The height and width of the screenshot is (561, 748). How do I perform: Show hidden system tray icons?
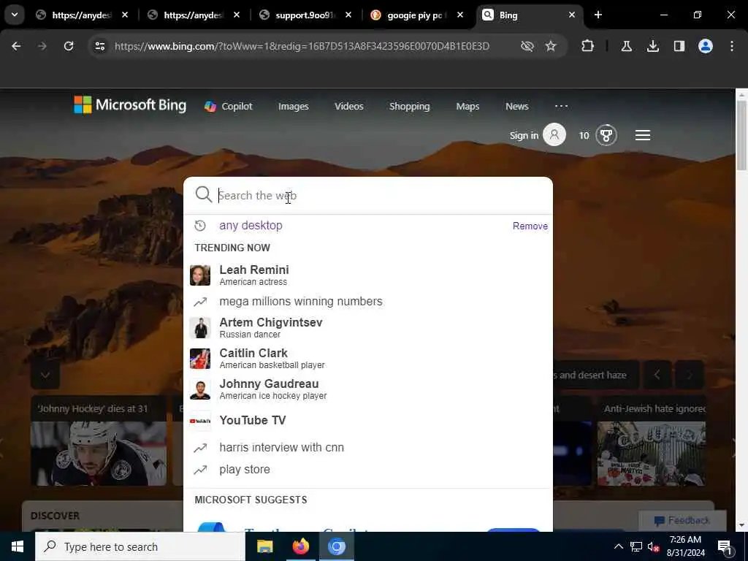[618, 546]
